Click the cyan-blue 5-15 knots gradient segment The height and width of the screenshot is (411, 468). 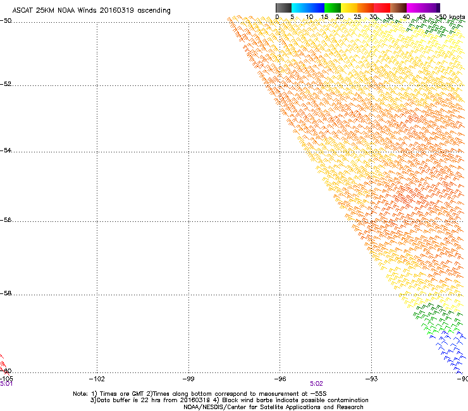[x=308, y=8]
